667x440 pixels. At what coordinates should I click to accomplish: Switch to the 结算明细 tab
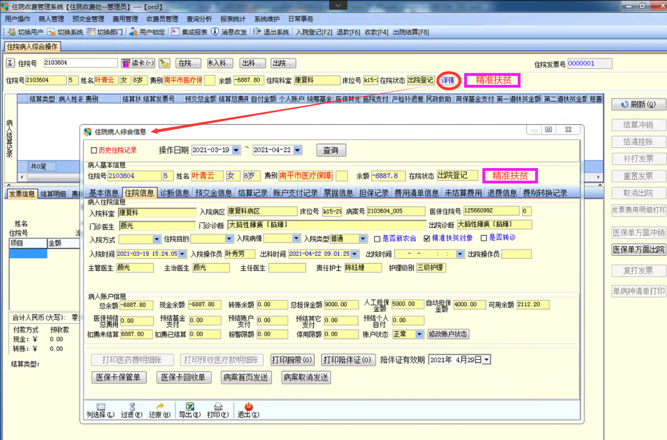tap(53, 194)
